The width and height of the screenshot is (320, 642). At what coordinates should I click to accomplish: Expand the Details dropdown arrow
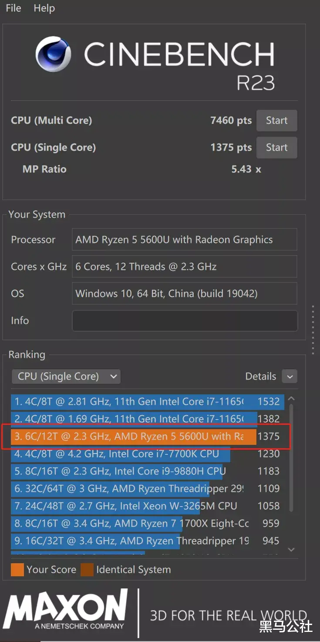pos(290,376)
